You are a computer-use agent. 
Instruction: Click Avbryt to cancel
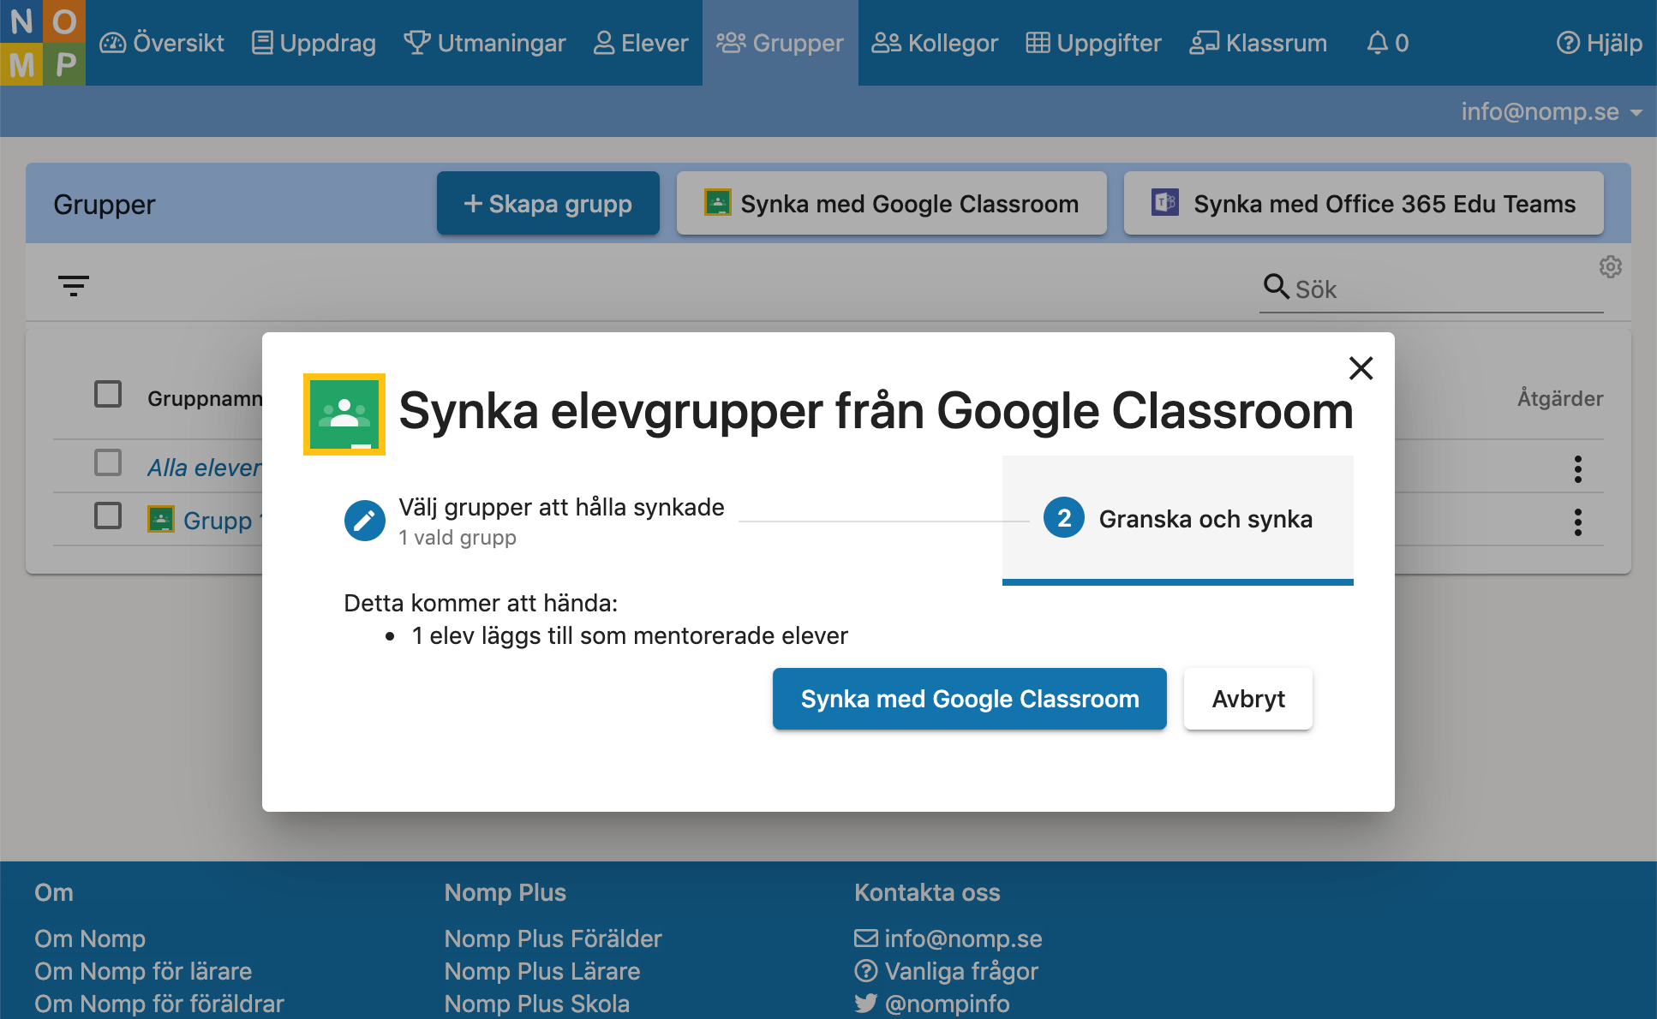click(x=1248, y=699)
